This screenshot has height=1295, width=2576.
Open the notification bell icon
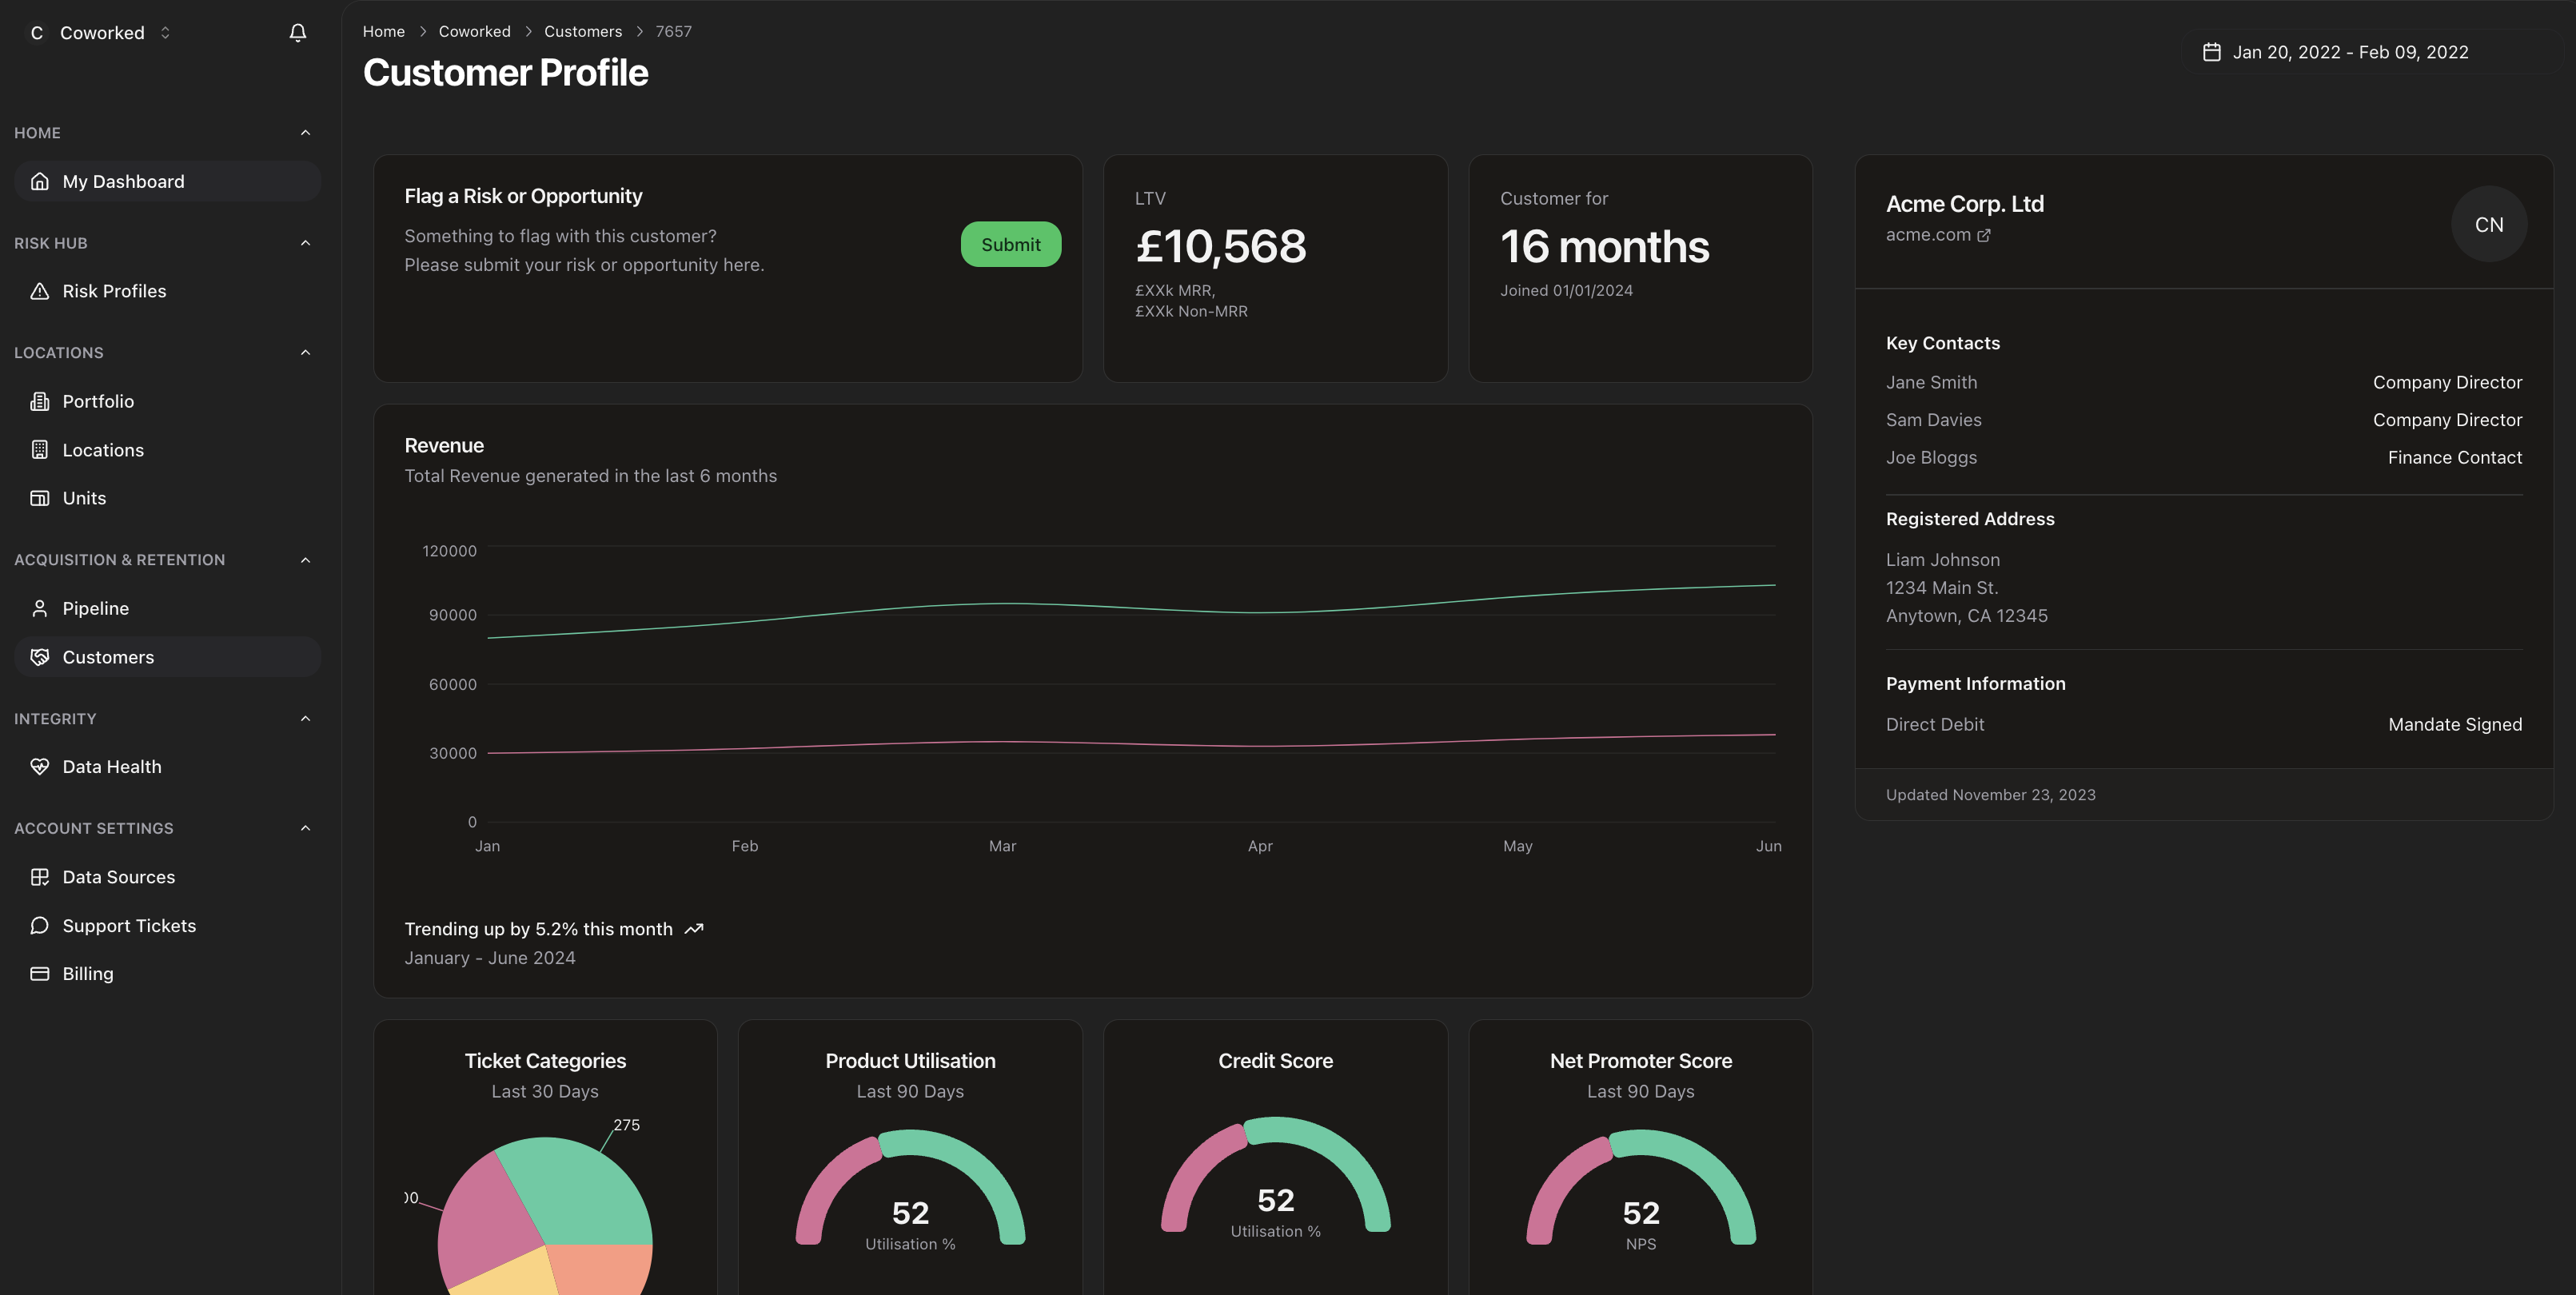point(297,32)
